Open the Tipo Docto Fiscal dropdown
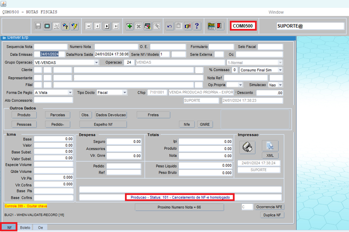 125,93
